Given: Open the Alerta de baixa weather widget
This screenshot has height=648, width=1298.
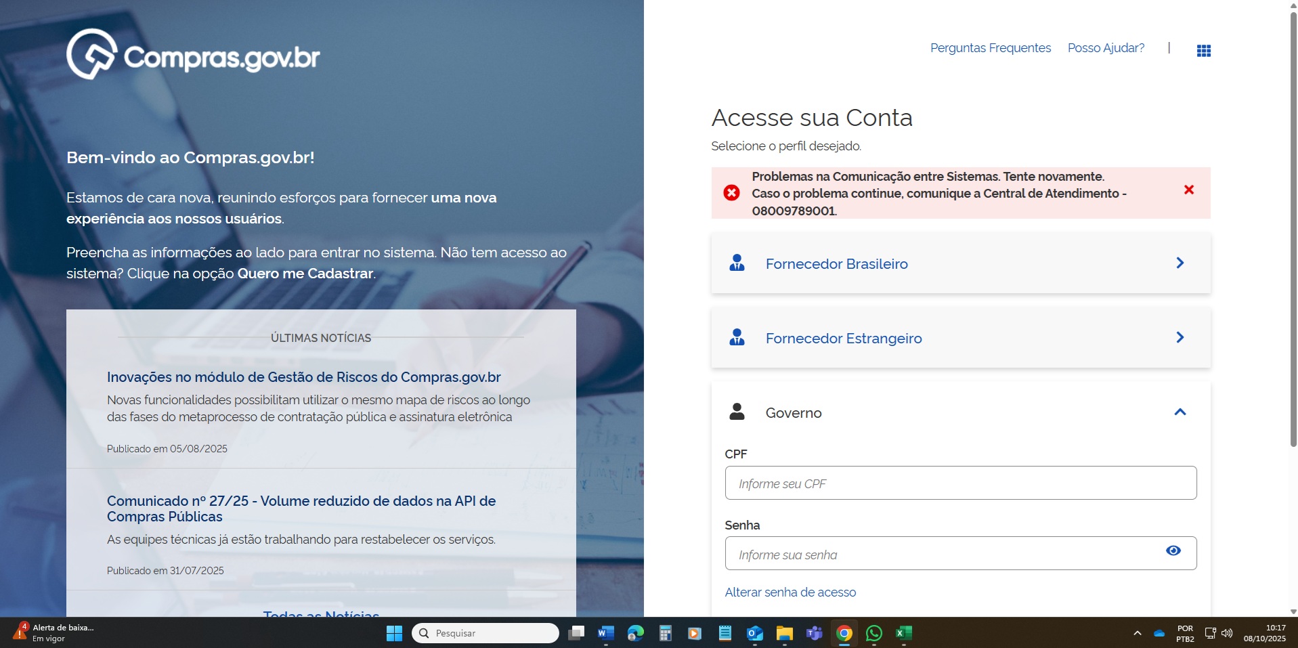Looking at the screenshot, I should tap(54, 632).
